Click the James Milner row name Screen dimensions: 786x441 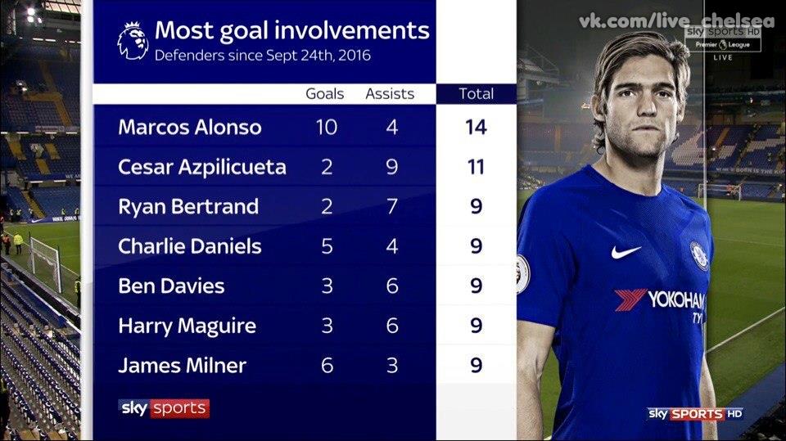pyautogui.click(x=182, y=365)
